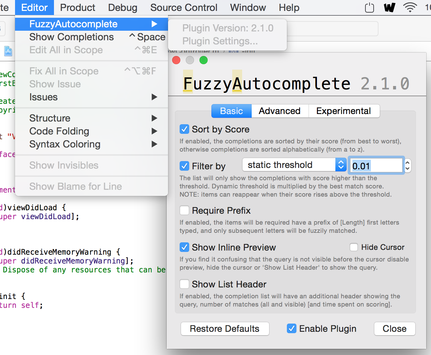The height and width of the screenshot is (355, 431).
Task: Switch to the Experimental tab
Action: pos(344,111)
